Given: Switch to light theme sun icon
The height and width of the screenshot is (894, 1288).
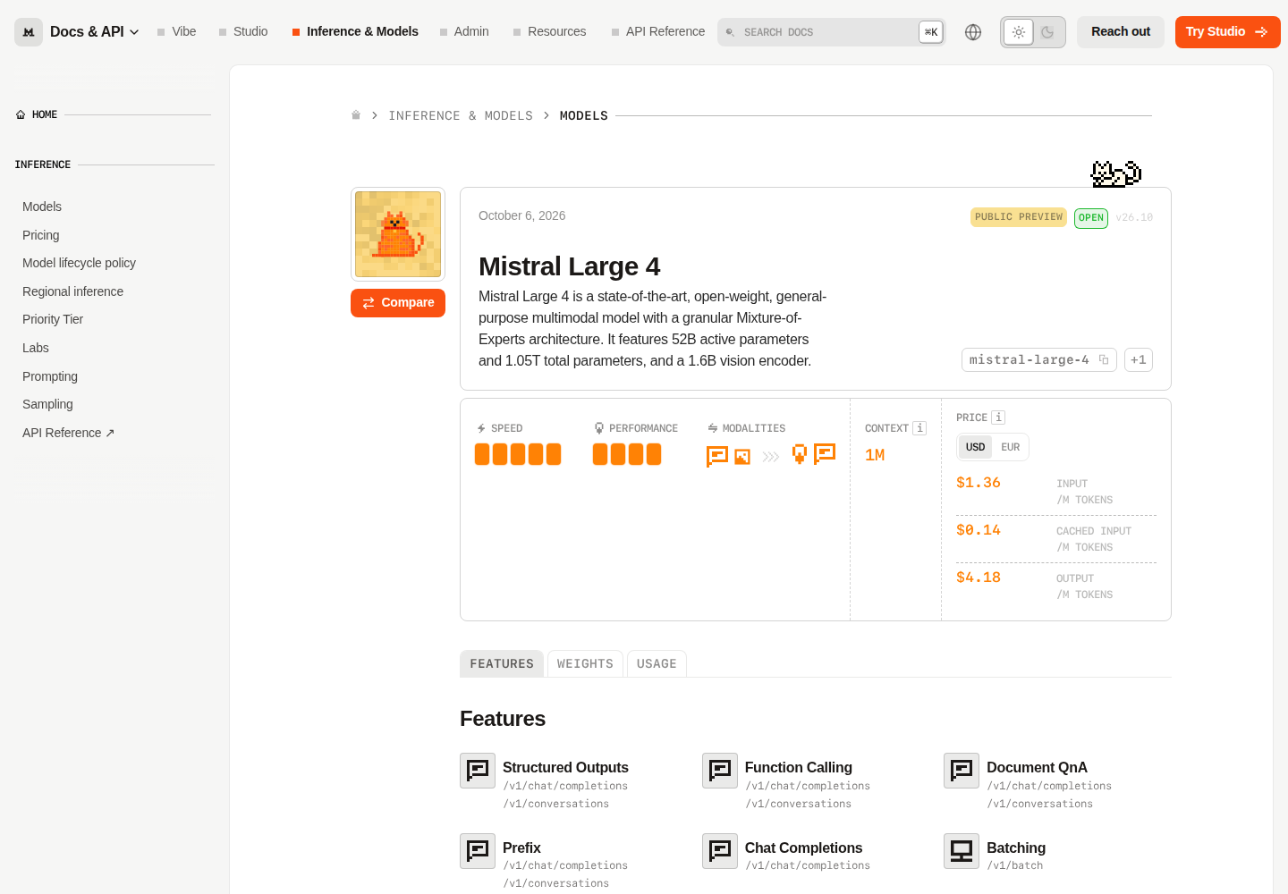Looking at the screenshot, I should pyautogui.click(x=1018, y=32).
